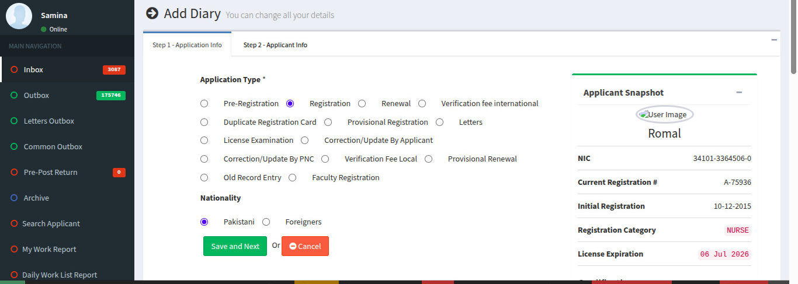Click the red Cancel button
Viewport: 798px width, 284px height.
[305, 246]
